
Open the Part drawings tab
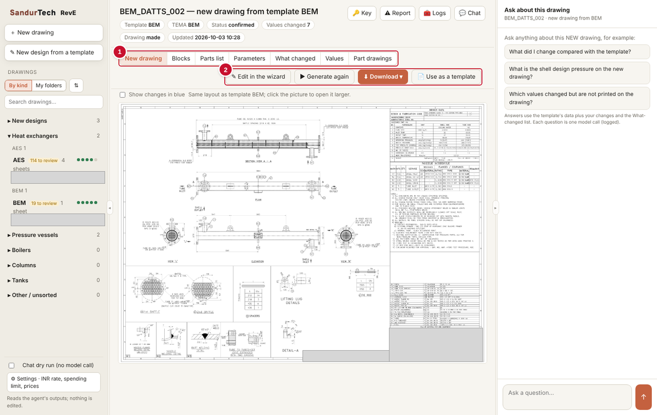click(x=373, y=59)
